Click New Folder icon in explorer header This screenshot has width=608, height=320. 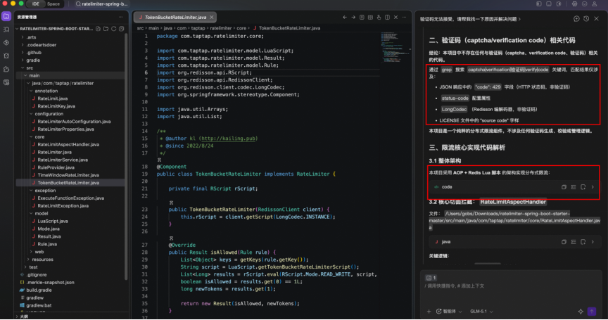tap(106, 29)
